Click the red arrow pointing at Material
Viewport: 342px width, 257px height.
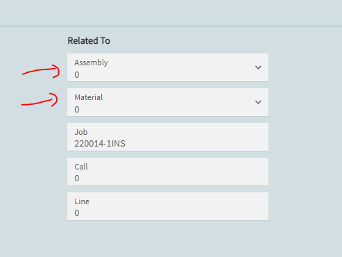[40, 100]
